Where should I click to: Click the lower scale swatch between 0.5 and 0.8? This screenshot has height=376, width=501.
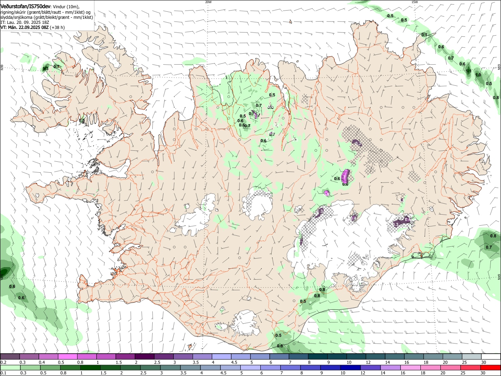click(50, 367)
